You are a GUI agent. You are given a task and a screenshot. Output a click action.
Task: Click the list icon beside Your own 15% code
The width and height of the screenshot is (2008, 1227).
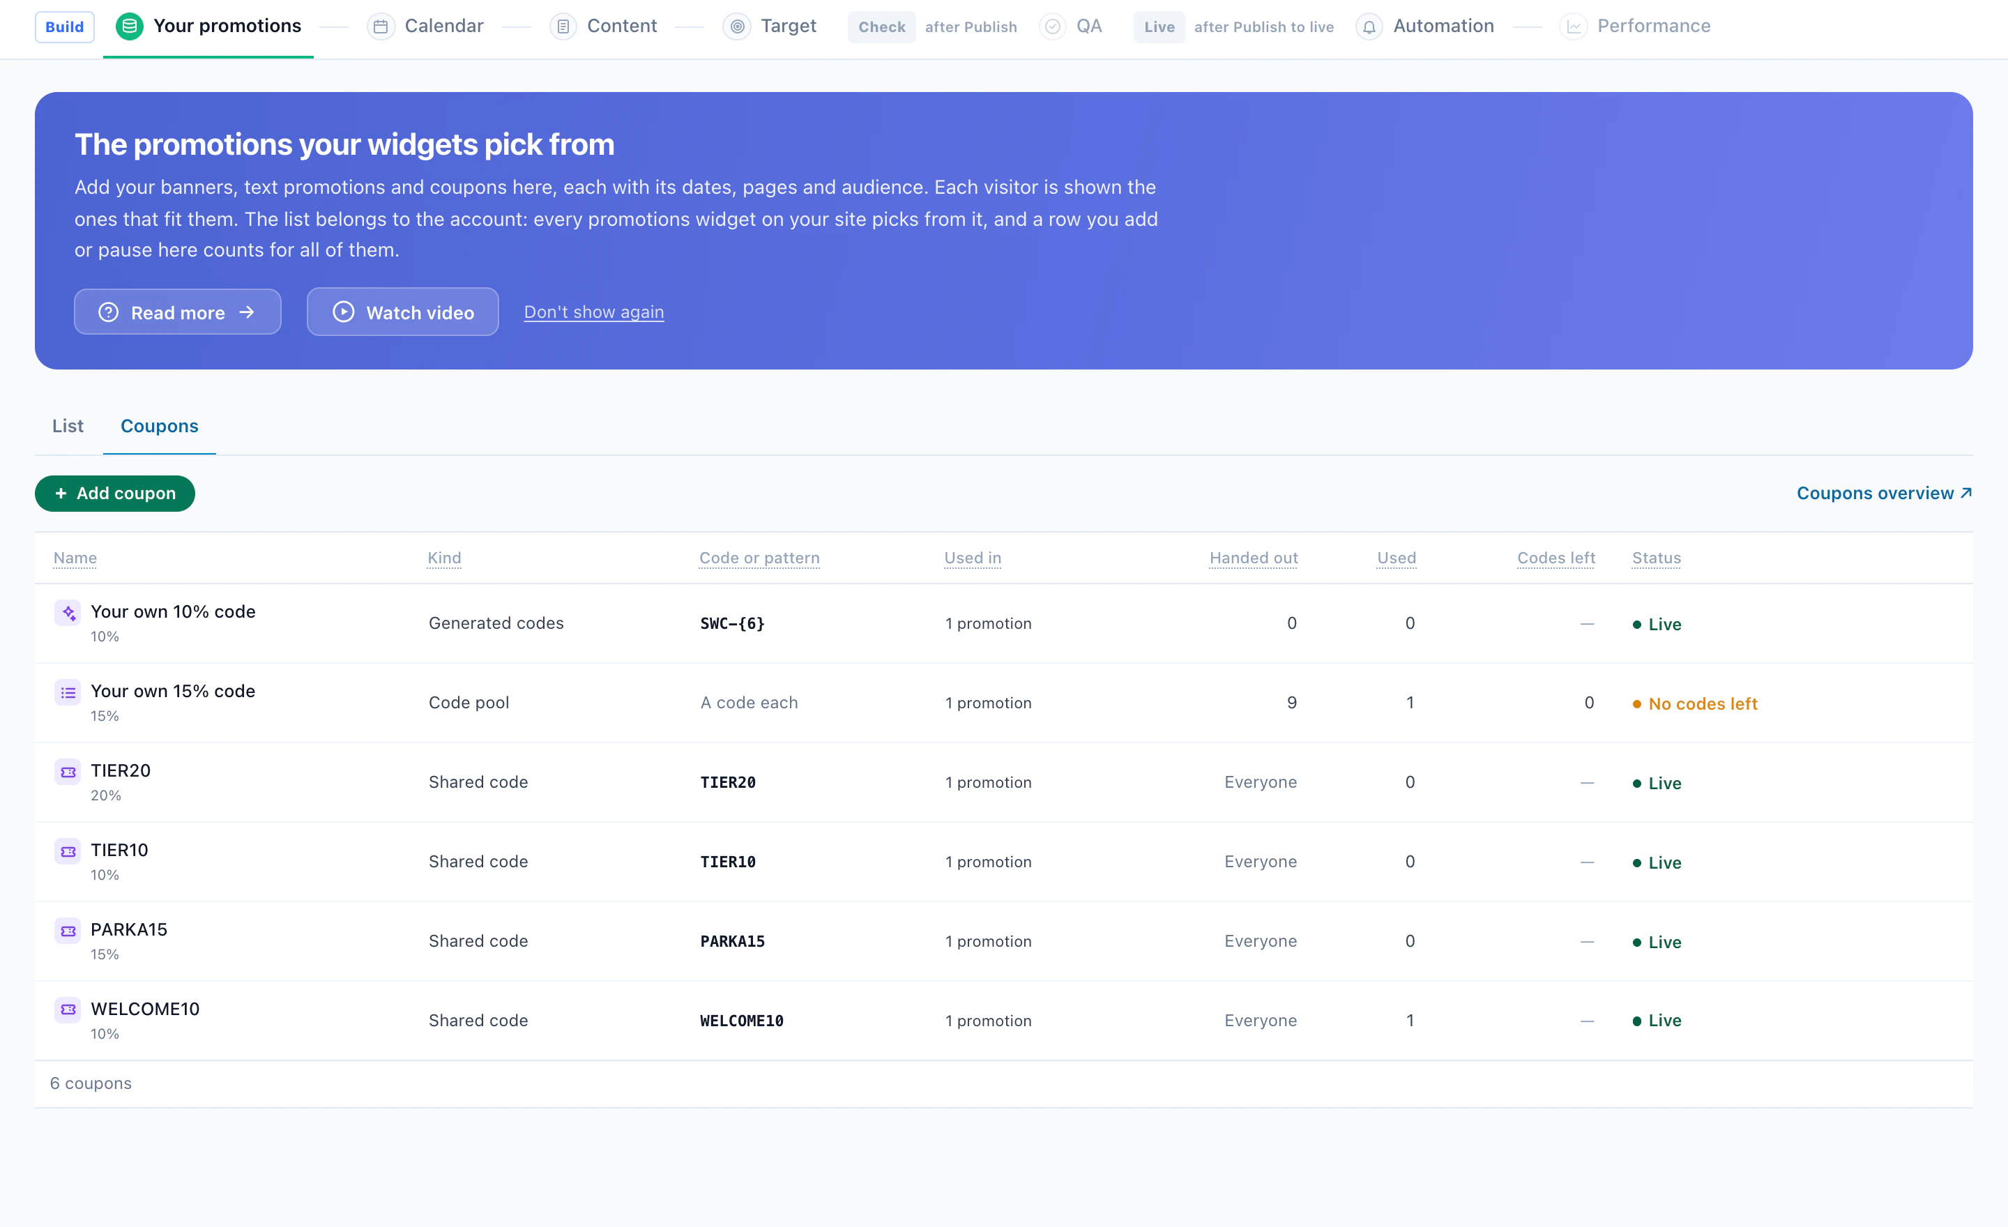pyautogui.click(x=68, y=692)
